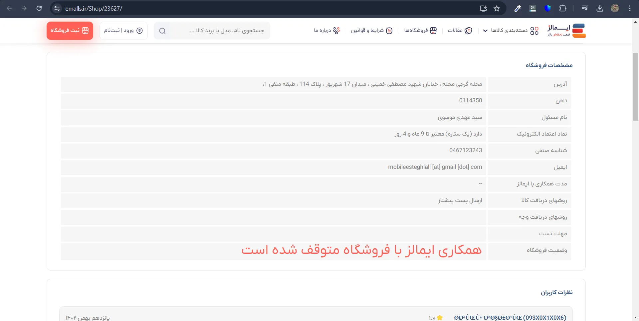This screenshot has height=321, width=639.
Task: Open the دسته‌بندی کالاها grid icon
Action: tap(534, 30)
